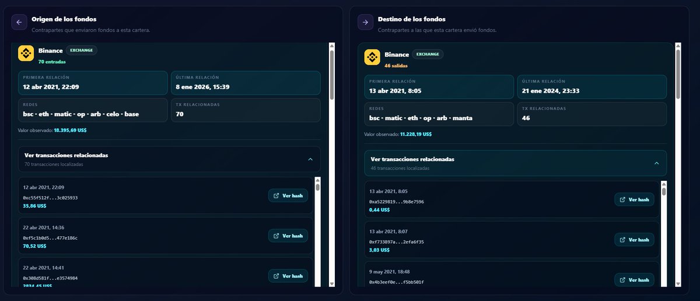Click the TX relacionadas value 46
700x301 pixels.
(x=526, y=118)
